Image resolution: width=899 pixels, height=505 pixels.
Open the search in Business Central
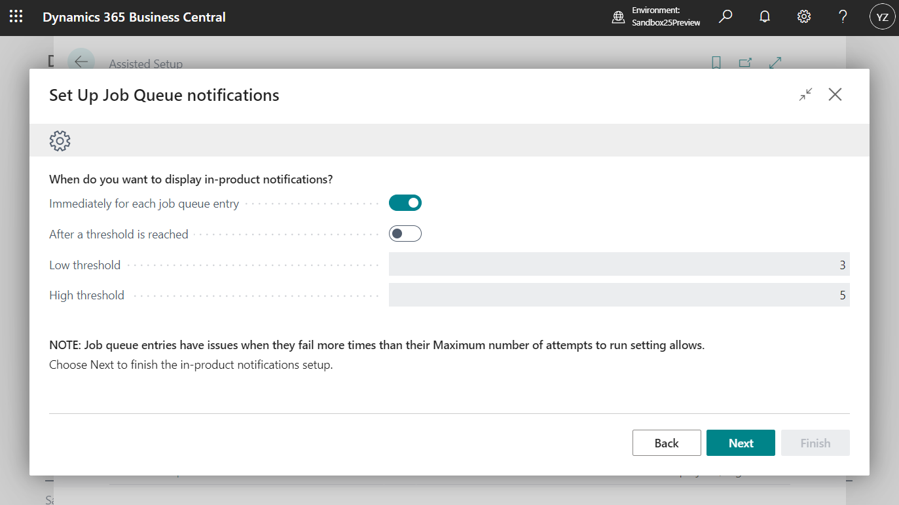[725, 16]
